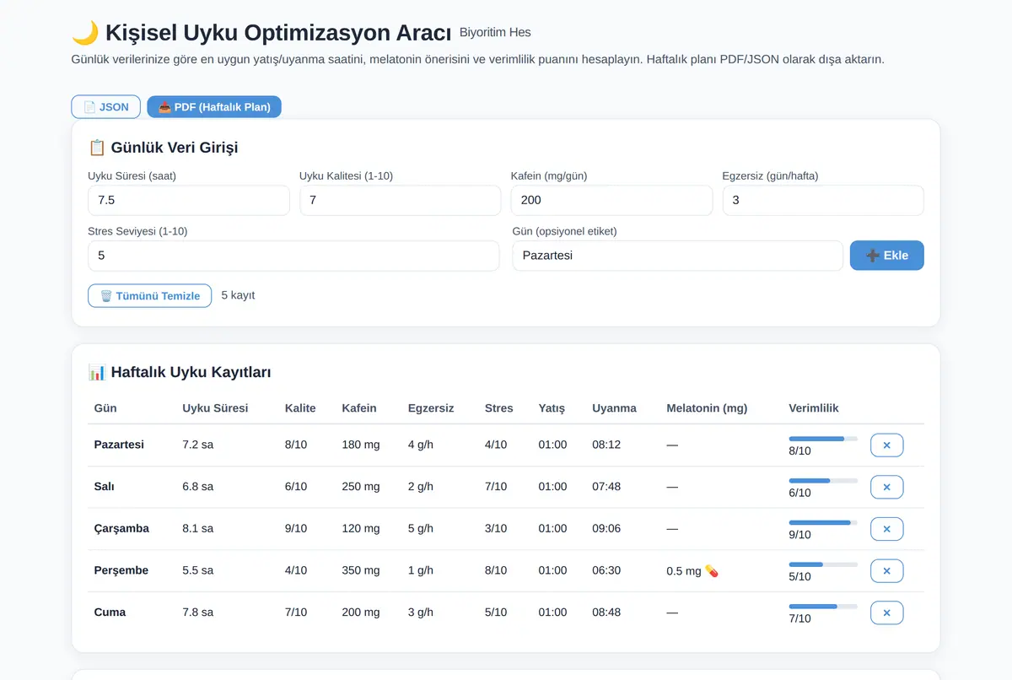The image size is (1012, 680).
Task: Delete the Çarşamba entry
Action: [x=886, y=529]
